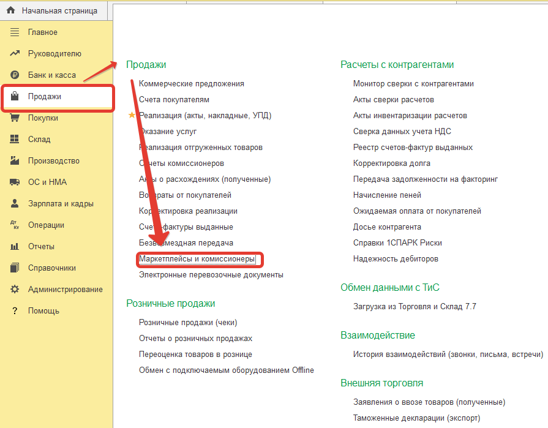Click the Руководителю chart icon

point(15,54)
